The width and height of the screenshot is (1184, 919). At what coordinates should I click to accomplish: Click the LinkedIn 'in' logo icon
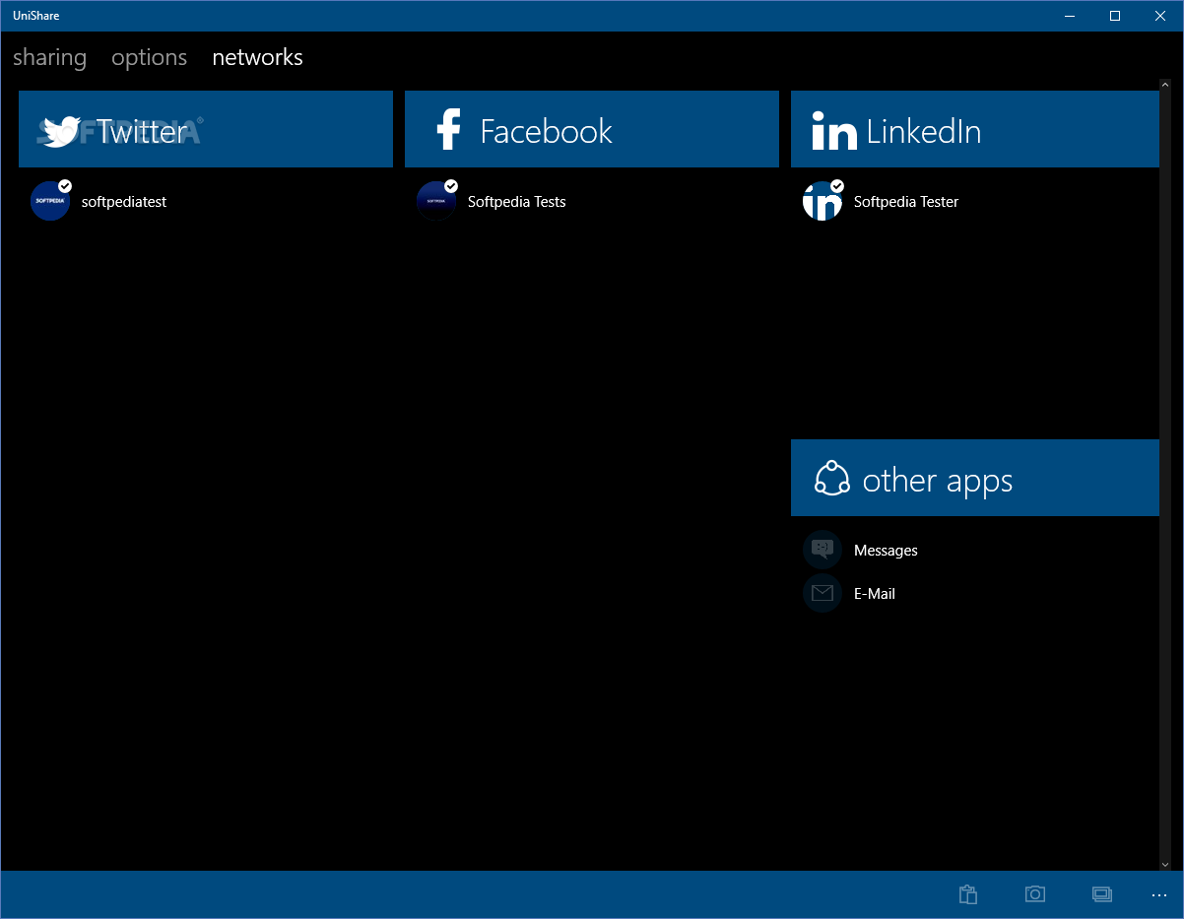(x=833, y=131)
